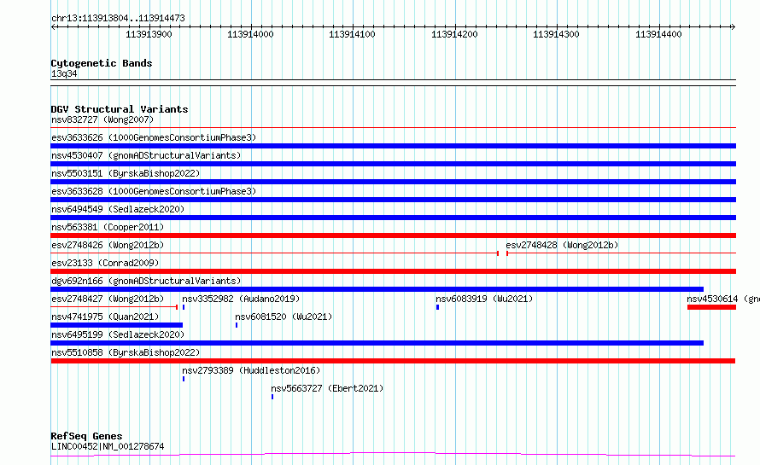
Task: Select nsv6494549 (Sedlazeck2020) label
Action: [x=118, y=209]
